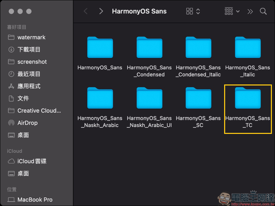The width and height of the screenshot is (275, 206).
Task: Open AirDrop in the sidebar
Action: 27,123
